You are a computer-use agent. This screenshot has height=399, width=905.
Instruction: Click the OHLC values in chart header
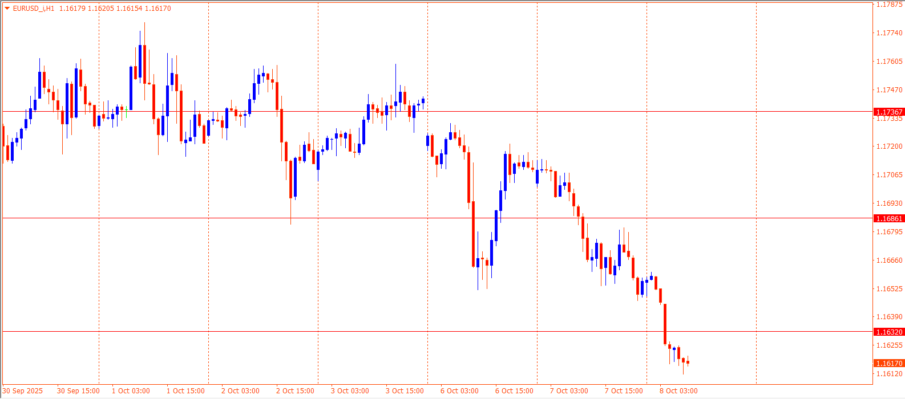coord(115,9)
